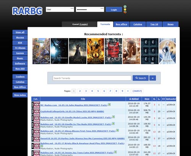This screenshot has width=191, height=156.
Task: Click category icon in the 168.50 MB row
Action: click(36, 146)
